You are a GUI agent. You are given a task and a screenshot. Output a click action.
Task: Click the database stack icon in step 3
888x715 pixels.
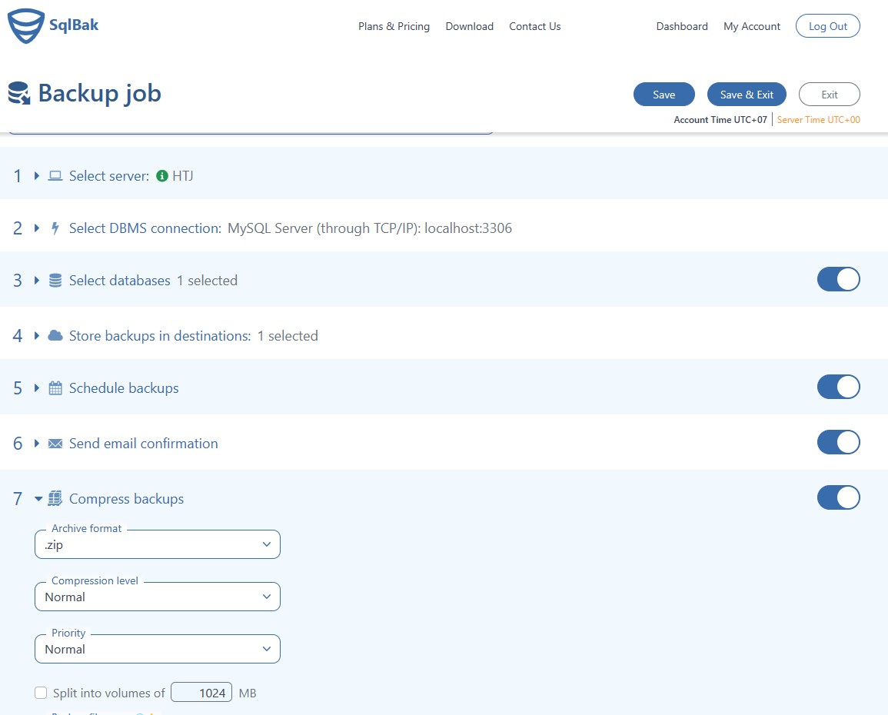(55, 280)
